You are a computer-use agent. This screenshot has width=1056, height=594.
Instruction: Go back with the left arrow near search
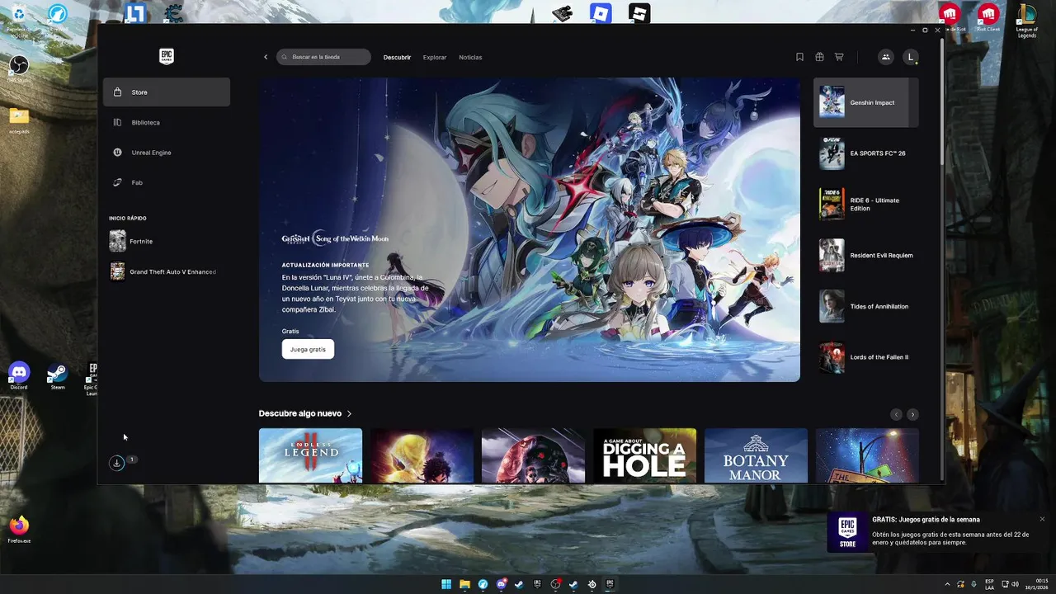click(266, 57)
